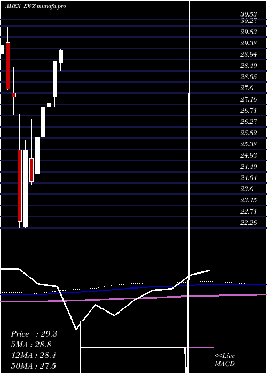Click the 25.82 price level label

pyautogui.click(x=248, y=133)
